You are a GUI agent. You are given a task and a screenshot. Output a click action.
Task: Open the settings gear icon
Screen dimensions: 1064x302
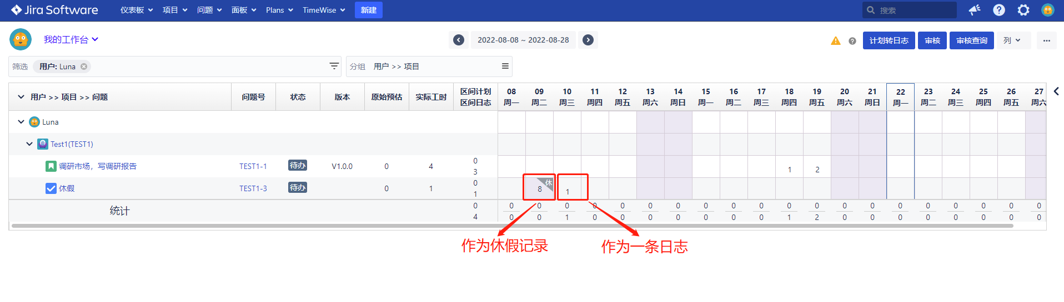coord(1023,10)
